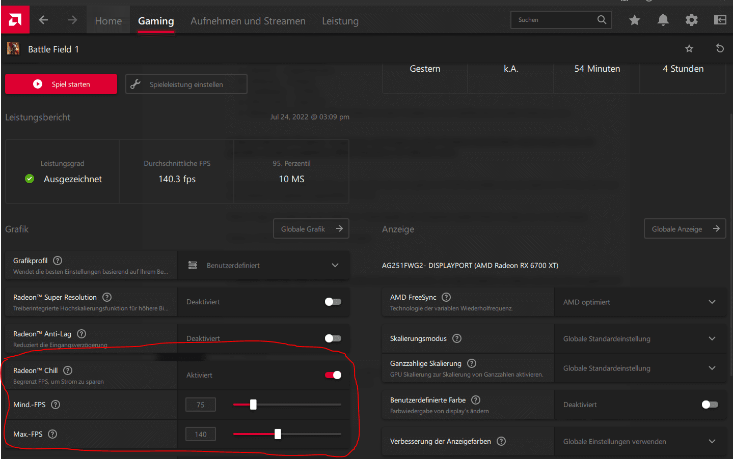
Task: Click the wrench icon on Spieleleistung einstellen
Action: coord(135,84)
